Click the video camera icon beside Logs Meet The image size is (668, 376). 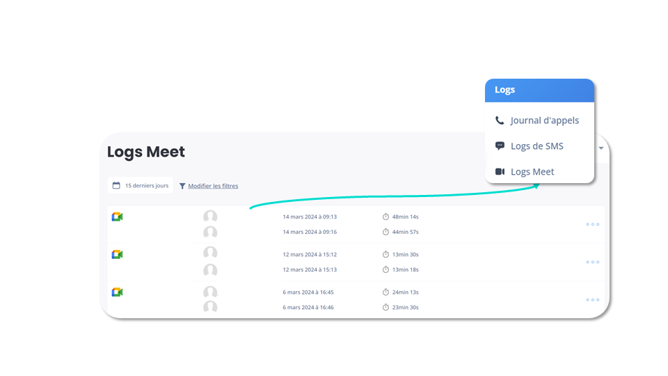pyautogui.click(x=500, y=171)
